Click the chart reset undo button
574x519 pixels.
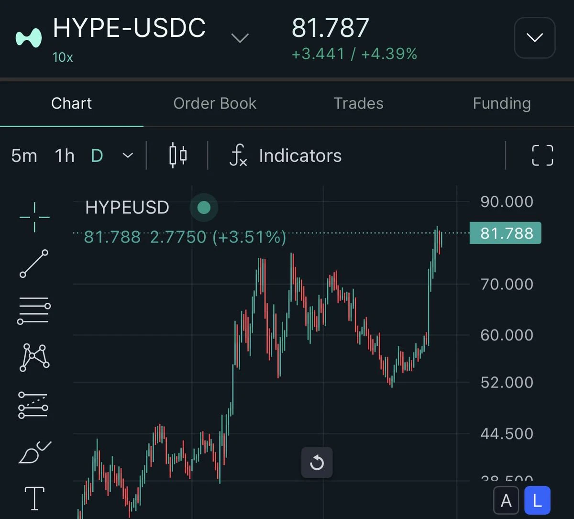click(x=317, y=463)
